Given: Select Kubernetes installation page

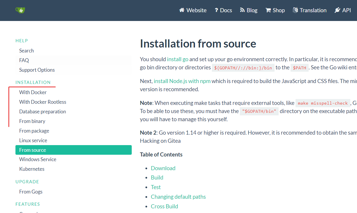Looking at the screenshot, I should pyautogui.click(x=32, y=169).
